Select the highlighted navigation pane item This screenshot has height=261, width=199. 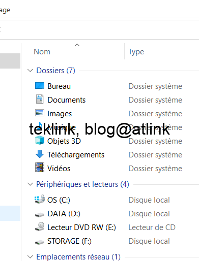click(x=10, y=213)
